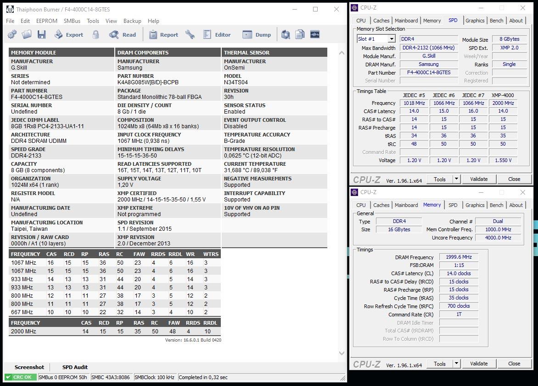Expand the Tools dropdown arrow in lower CPU-Z
This screenshot has height=386, width=538.
456,364
